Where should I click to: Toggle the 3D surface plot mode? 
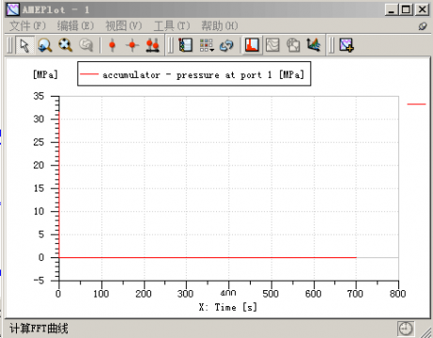[314, 45]
